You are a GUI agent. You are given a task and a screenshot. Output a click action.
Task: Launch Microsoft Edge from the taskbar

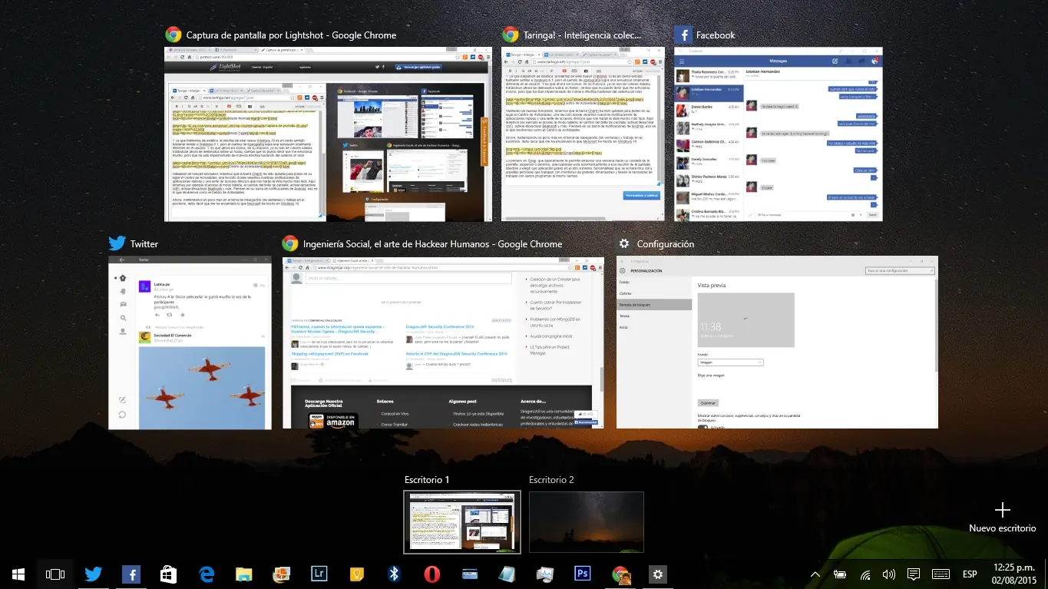(206, 574)
